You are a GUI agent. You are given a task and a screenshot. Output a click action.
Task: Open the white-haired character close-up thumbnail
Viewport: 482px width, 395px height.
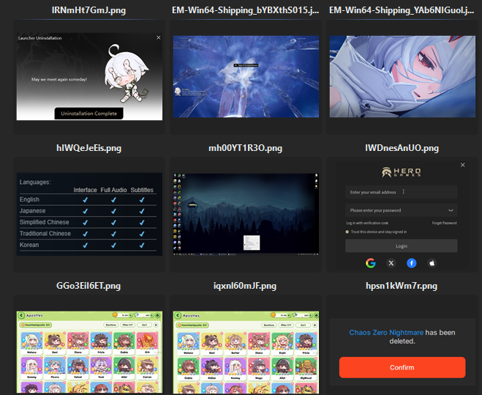click(x=402, y=76)
